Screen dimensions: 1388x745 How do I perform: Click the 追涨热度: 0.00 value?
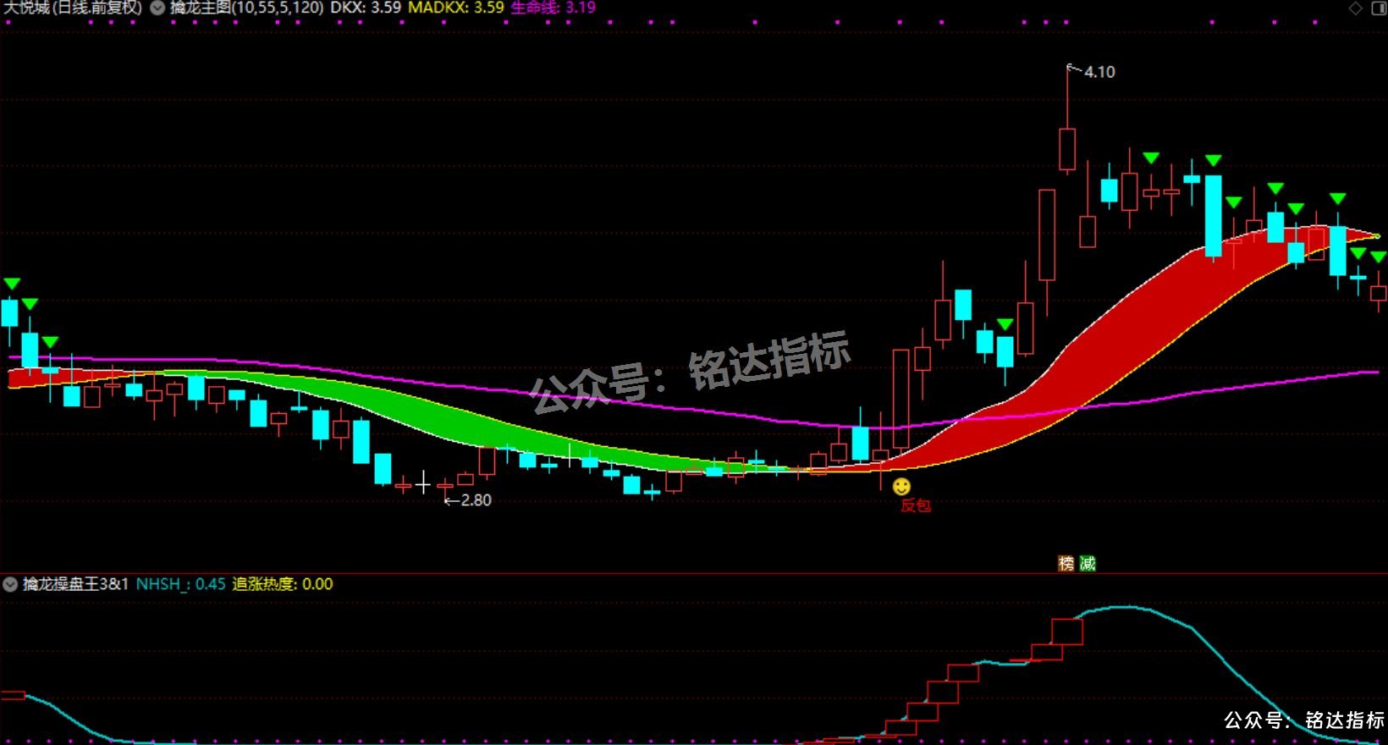point(283,584)
